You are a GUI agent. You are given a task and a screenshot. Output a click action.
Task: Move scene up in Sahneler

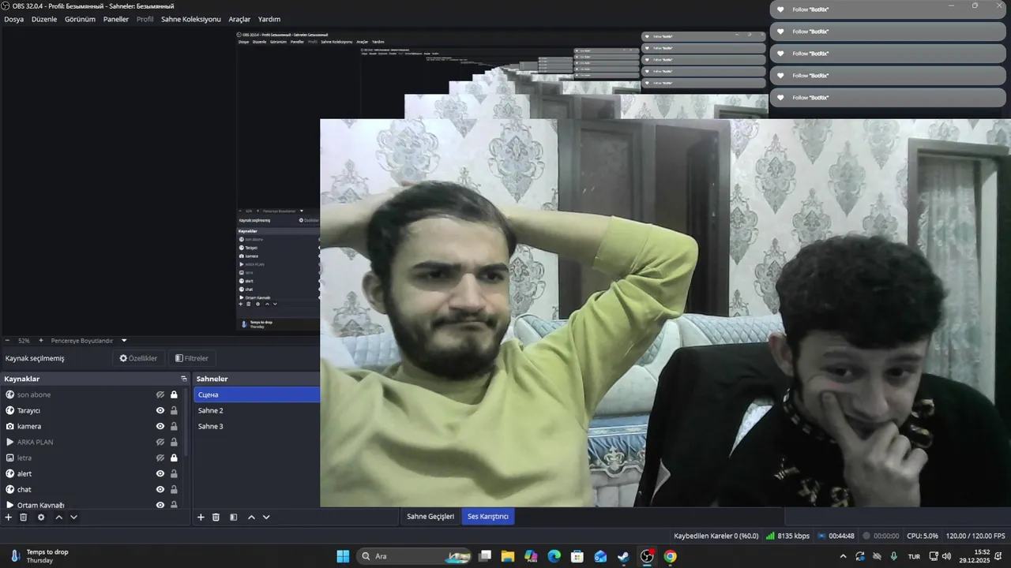click(x=251, y=518)
